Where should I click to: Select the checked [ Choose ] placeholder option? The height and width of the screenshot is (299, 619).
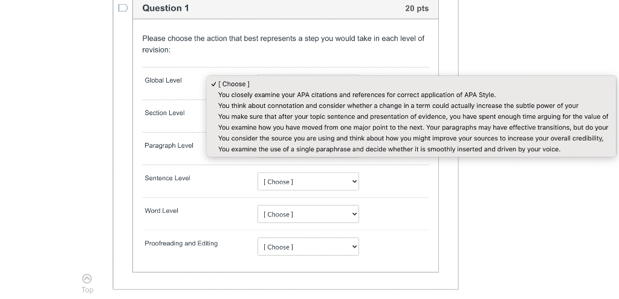coord(233,84)
